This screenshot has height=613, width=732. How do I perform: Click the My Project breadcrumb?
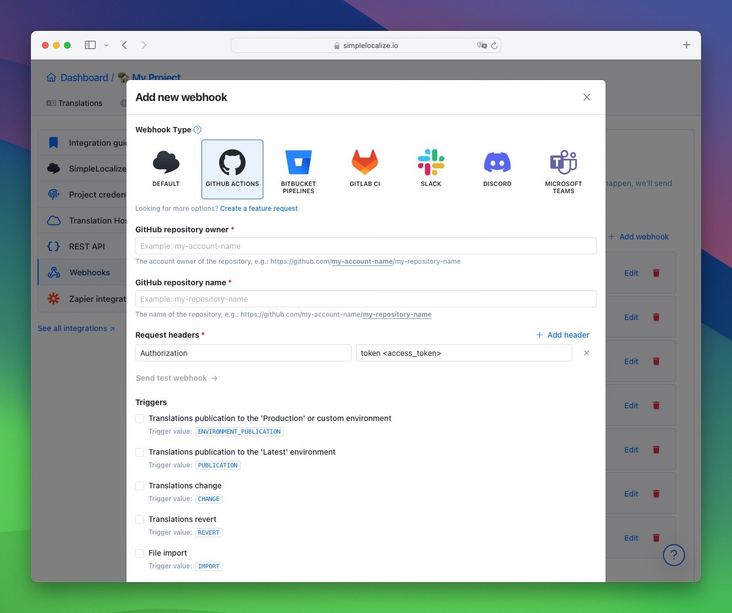point(156,78)
